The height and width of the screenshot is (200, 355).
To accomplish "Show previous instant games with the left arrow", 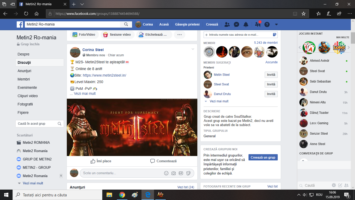I will coord(300,47).
